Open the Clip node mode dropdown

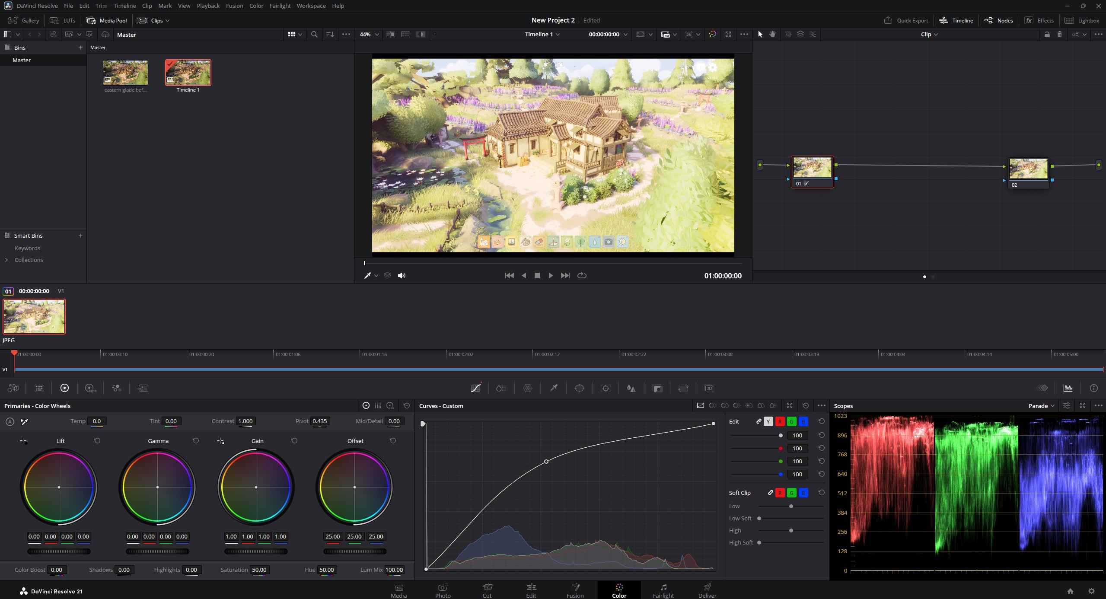[929, 34]
